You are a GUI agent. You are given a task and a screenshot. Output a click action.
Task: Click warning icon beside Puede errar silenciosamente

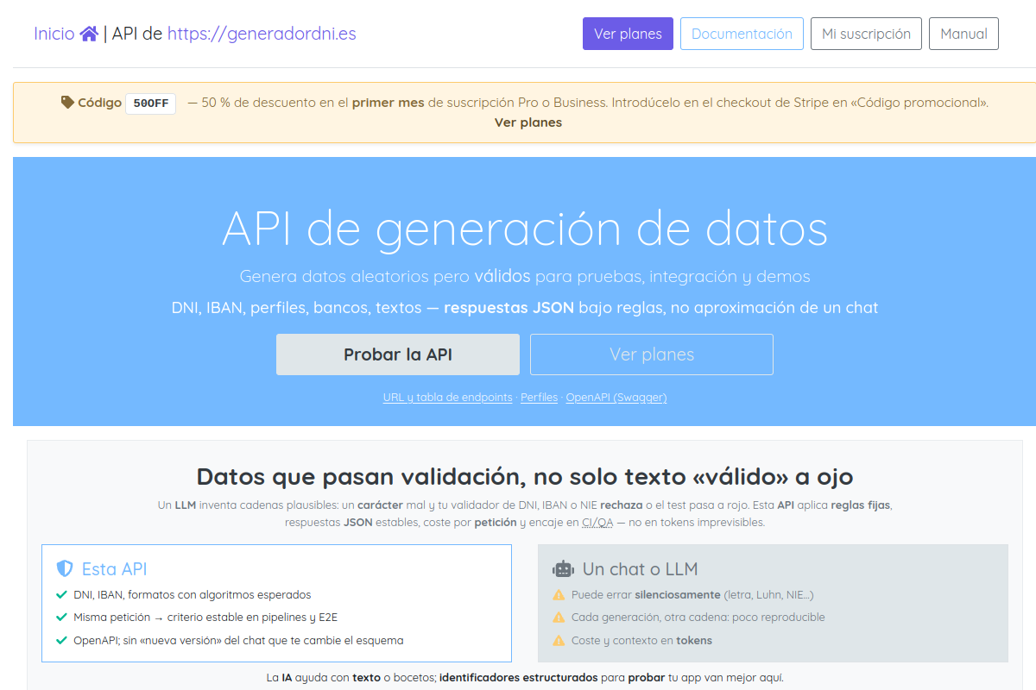click(559, 595)
